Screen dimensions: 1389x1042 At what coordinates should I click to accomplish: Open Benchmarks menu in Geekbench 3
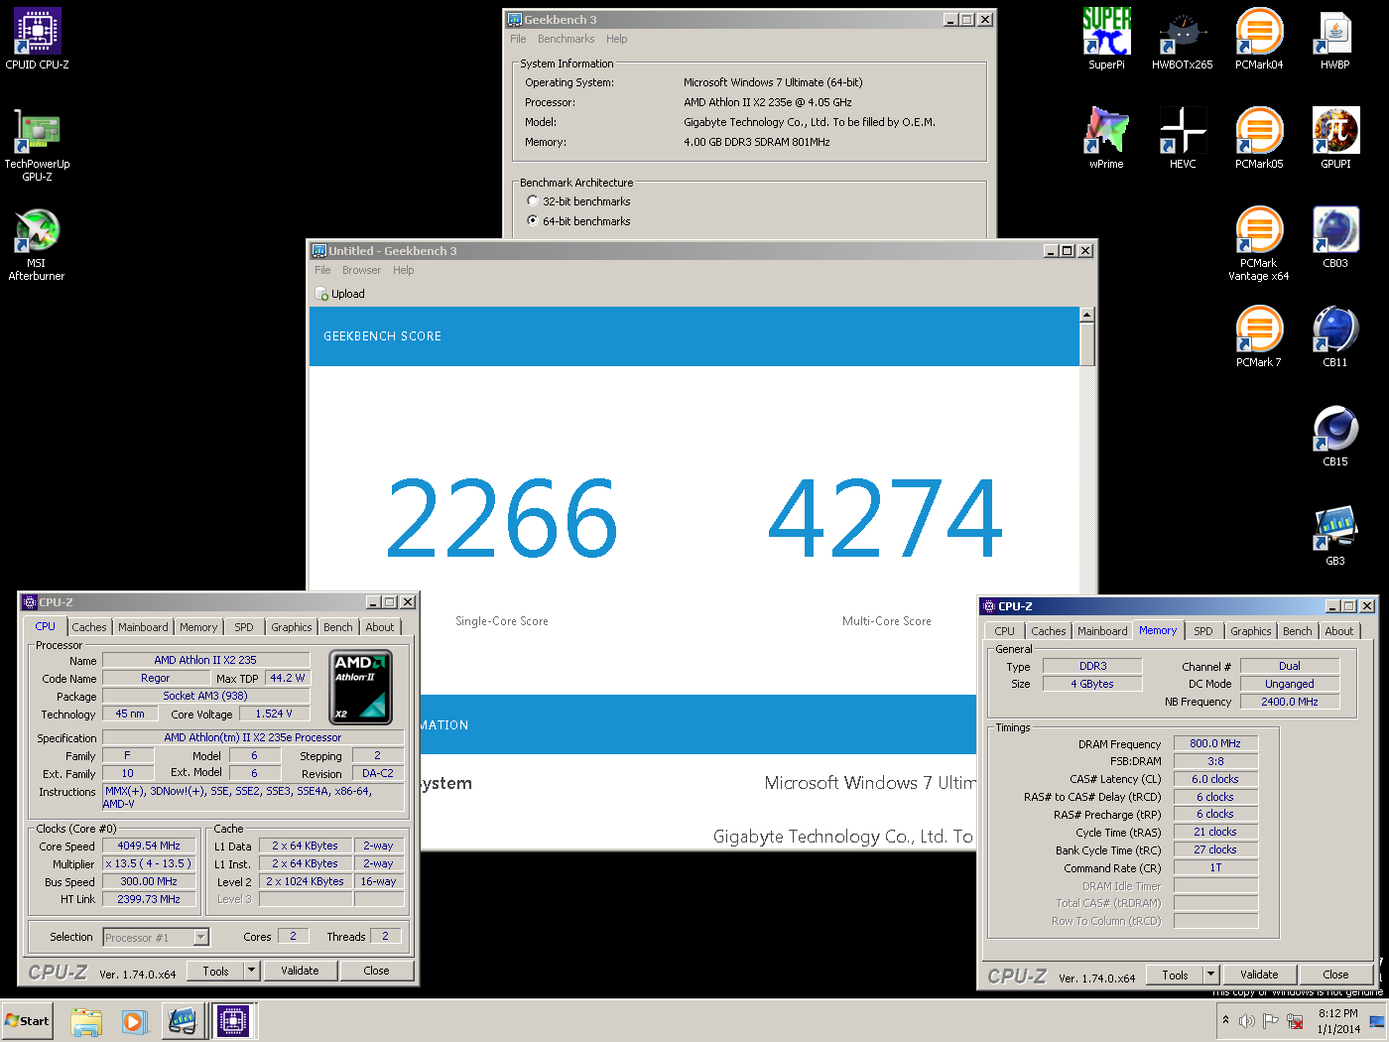click(566, 39)
